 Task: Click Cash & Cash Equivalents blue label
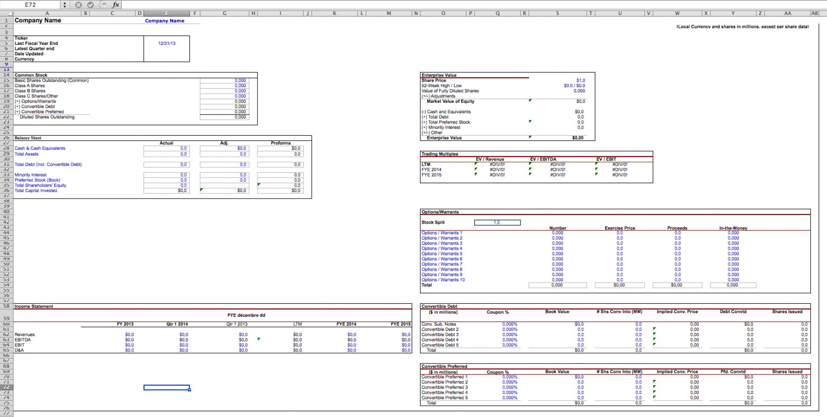(x=40, y=148)
